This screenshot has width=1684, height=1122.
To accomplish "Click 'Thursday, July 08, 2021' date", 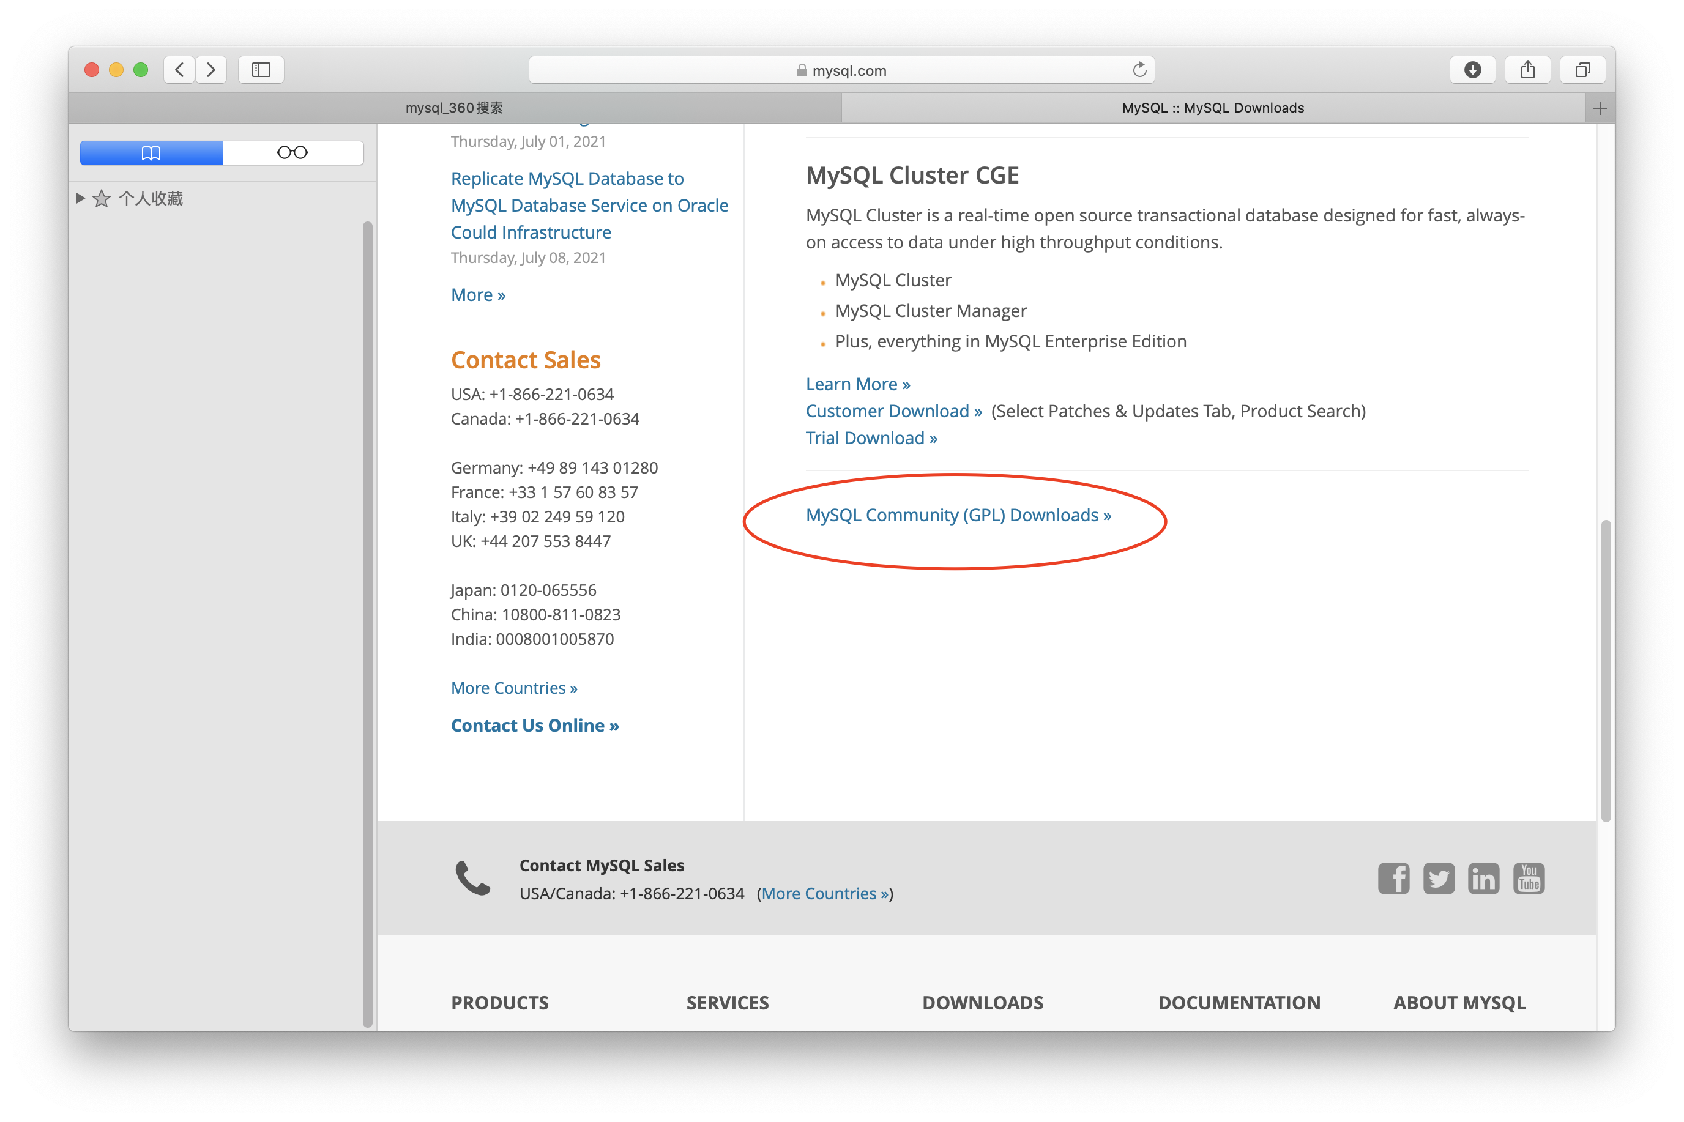I will 528,258.
